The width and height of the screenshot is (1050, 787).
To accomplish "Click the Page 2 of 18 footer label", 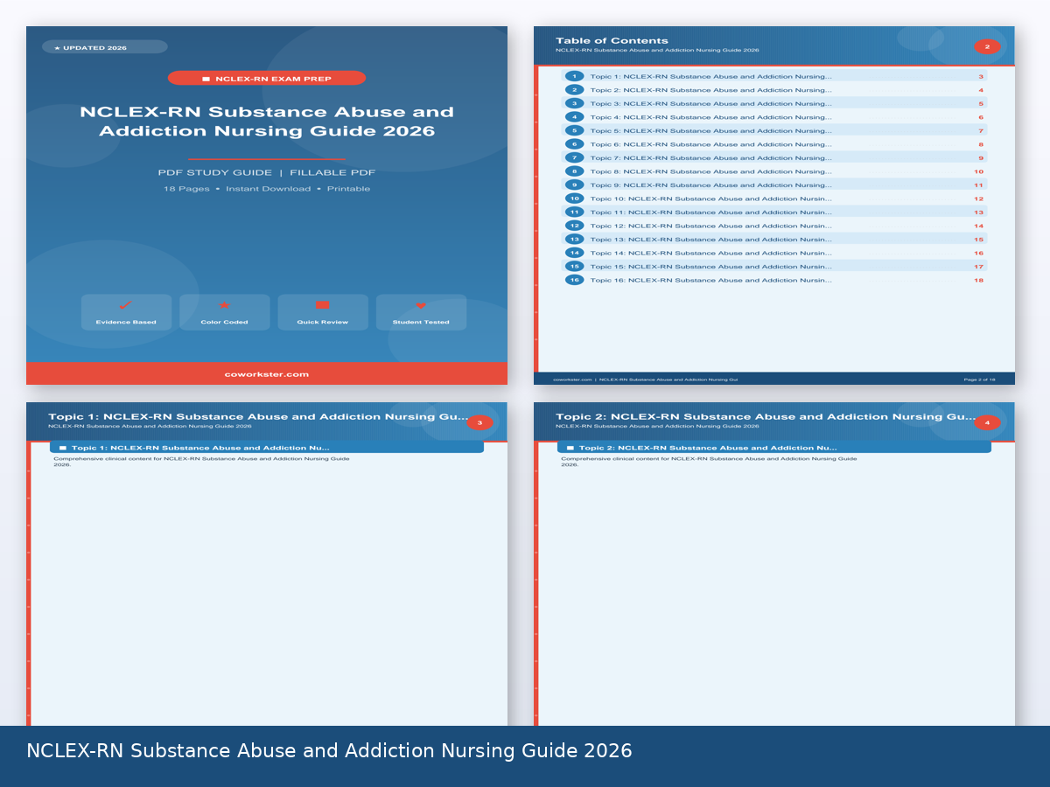I will point(980,380).
